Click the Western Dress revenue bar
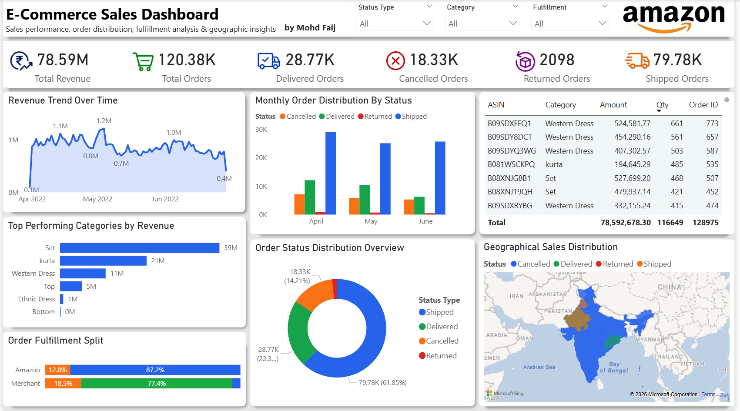The height and width of the screenshot is (411, 740). click(x=83, y=274)
